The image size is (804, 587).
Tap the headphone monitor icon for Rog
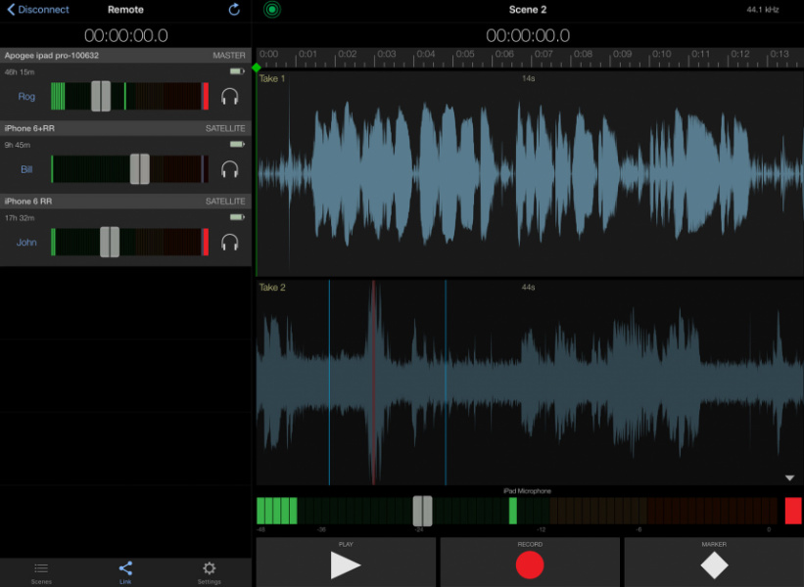(x=229, y=96)
